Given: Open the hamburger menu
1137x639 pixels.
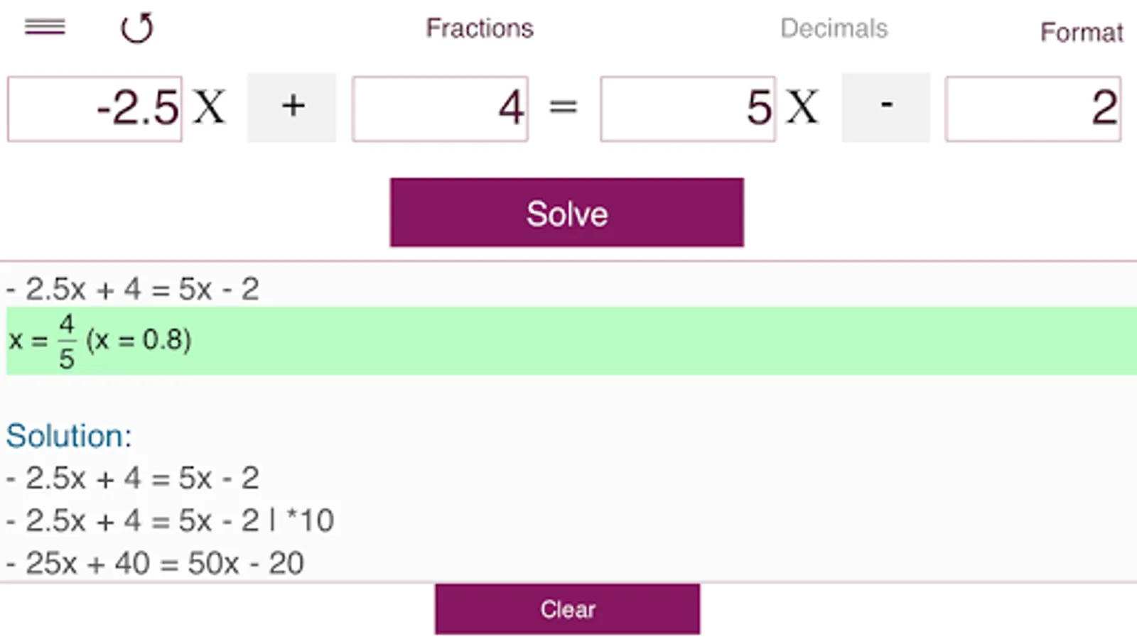Looking at the screenshot, I should pyautogui.click(x=45, y=28).
